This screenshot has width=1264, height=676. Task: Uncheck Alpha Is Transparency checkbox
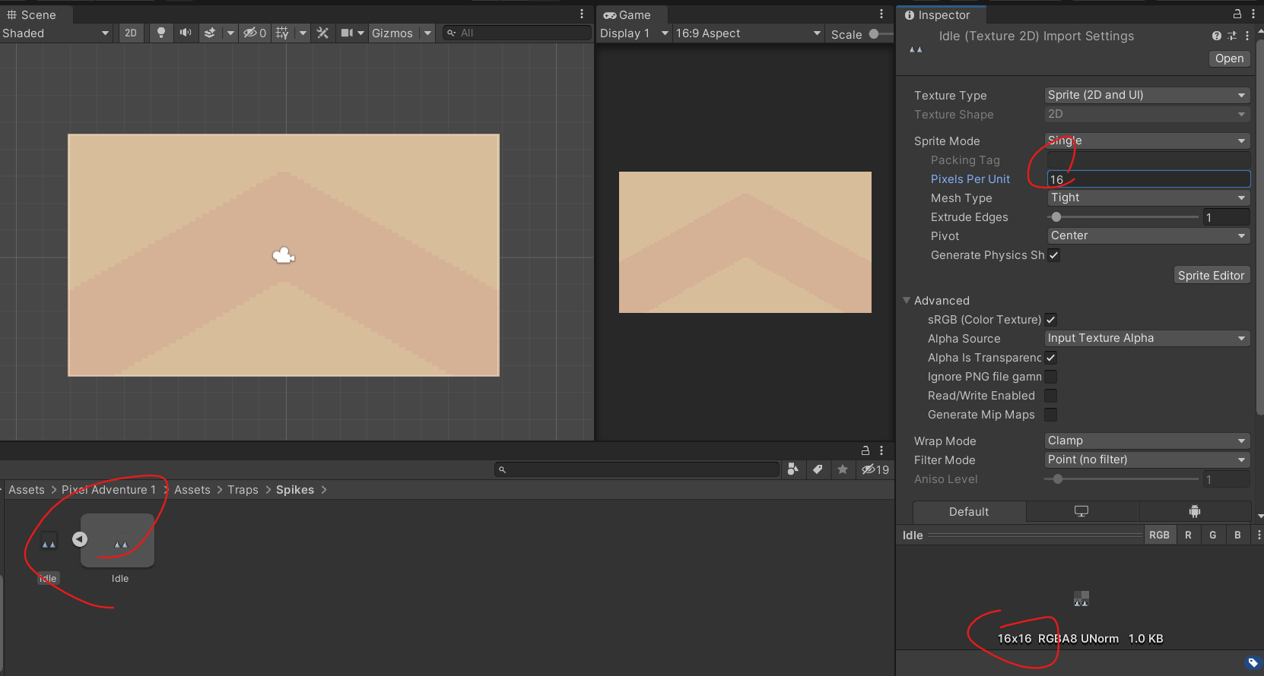[1051, 358]
